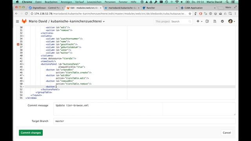Screen dimensions: 251x141
Task: Collapse the code fold at line 43
Action: 24,64
